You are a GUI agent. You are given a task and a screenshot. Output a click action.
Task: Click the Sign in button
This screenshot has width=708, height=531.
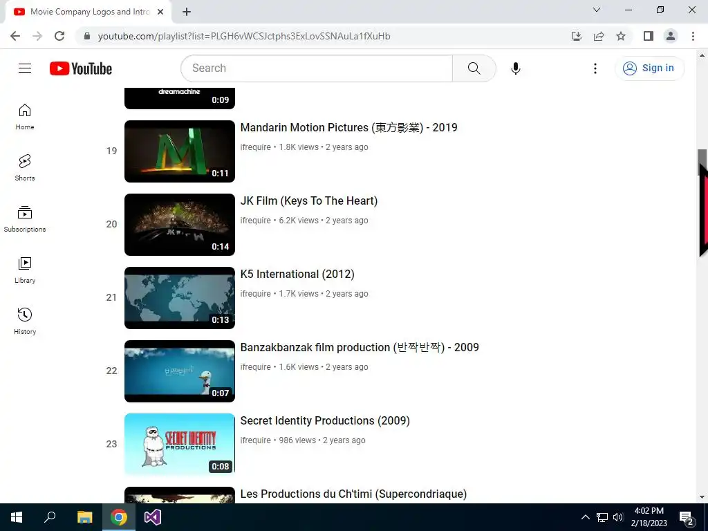pyautogui.click(x=649, y=68)
